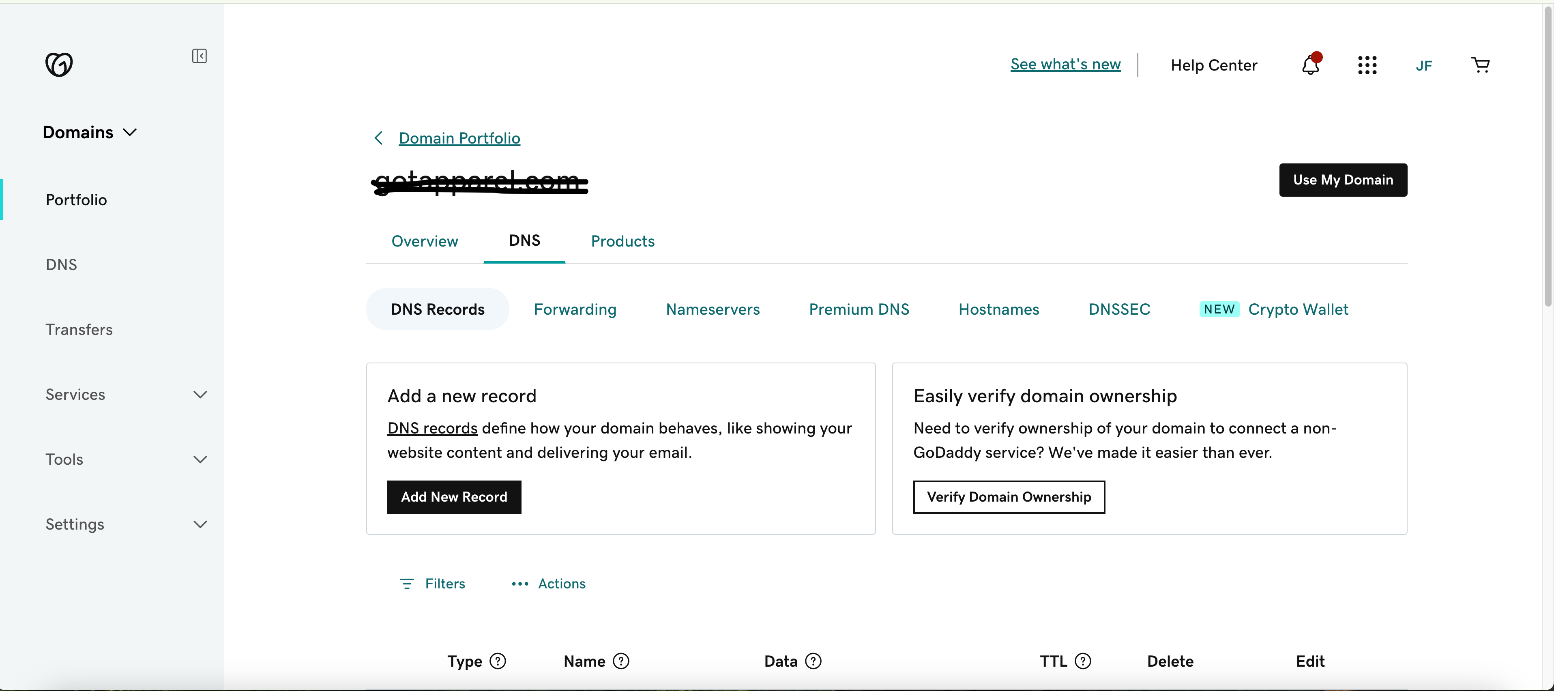
Task: Click 'Add a new record' heading
Action: point(461,396)
